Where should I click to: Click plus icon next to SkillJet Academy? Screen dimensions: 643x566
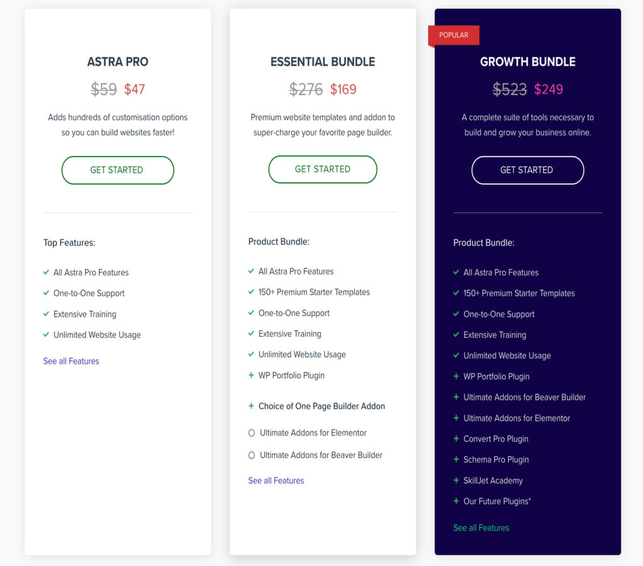pyautogui.click(x=456, y=481)
